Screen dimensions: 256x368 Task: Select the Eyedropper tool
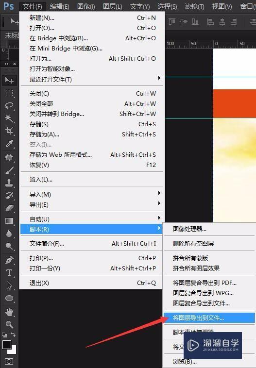click(x=9, y=143)
